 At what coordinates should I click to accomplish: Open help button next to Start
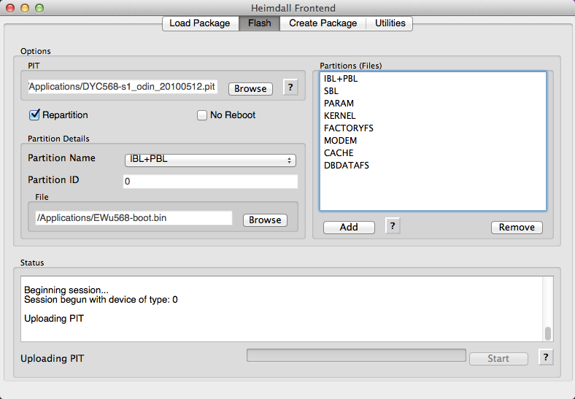point(546,357)
